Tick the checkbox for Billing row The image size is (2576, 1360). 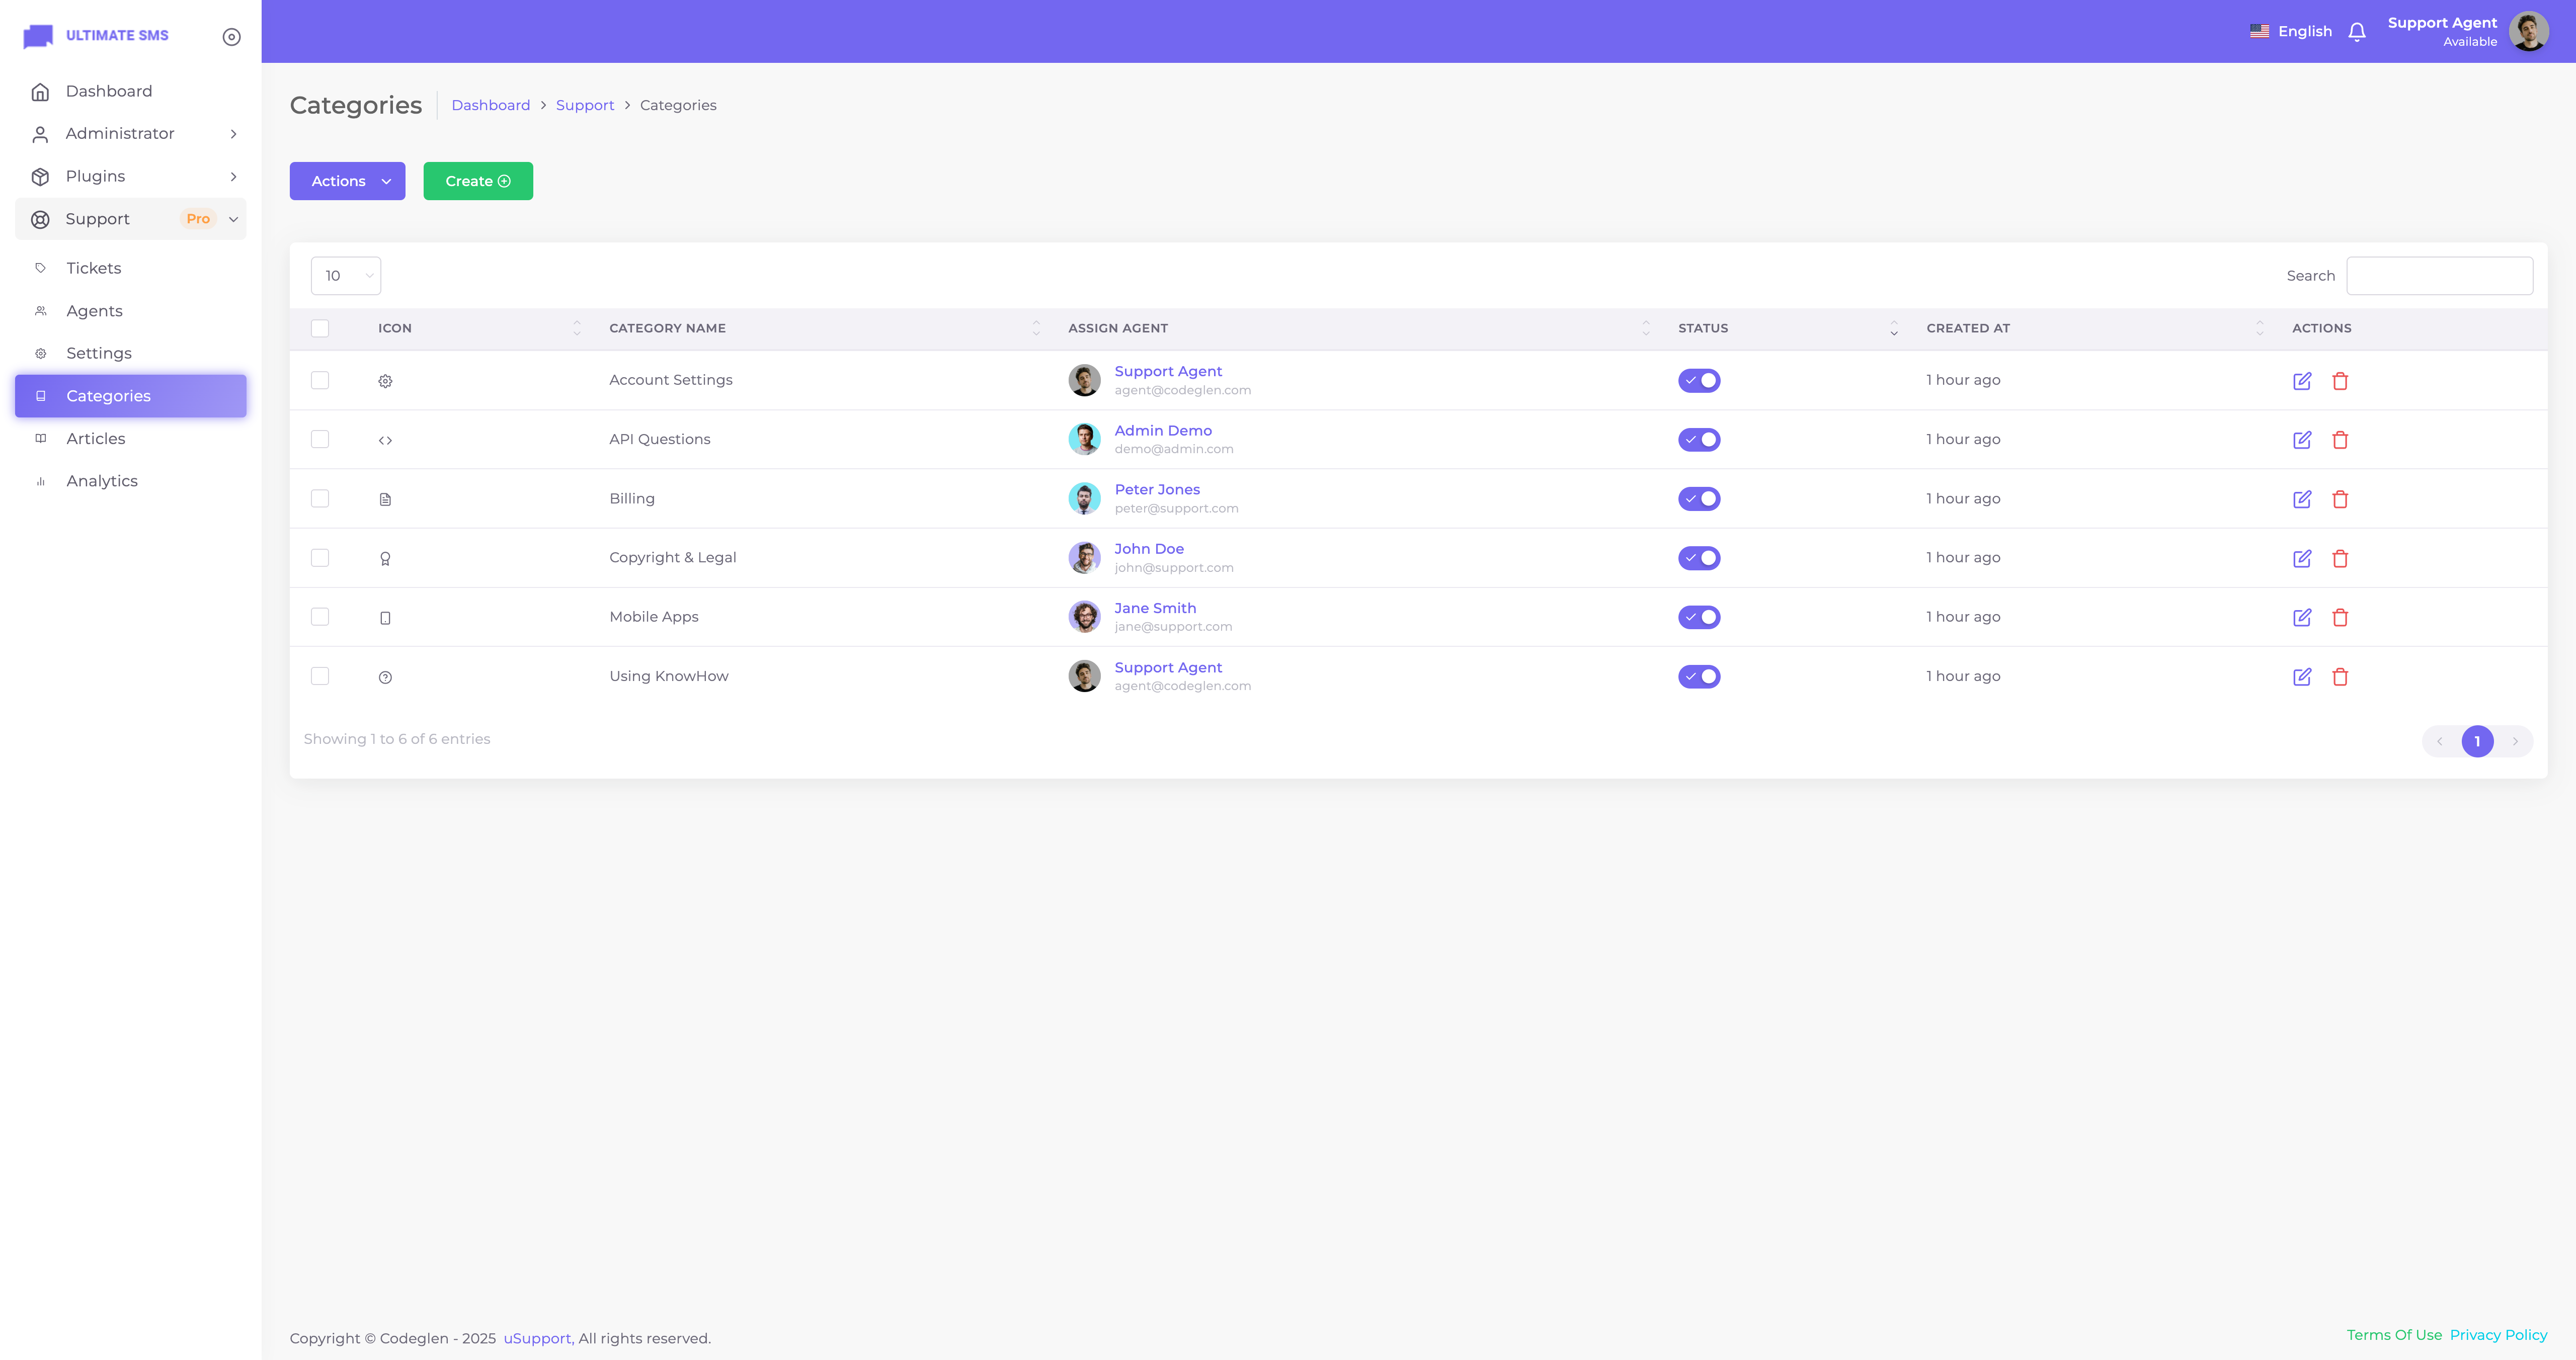click(320, 498)
